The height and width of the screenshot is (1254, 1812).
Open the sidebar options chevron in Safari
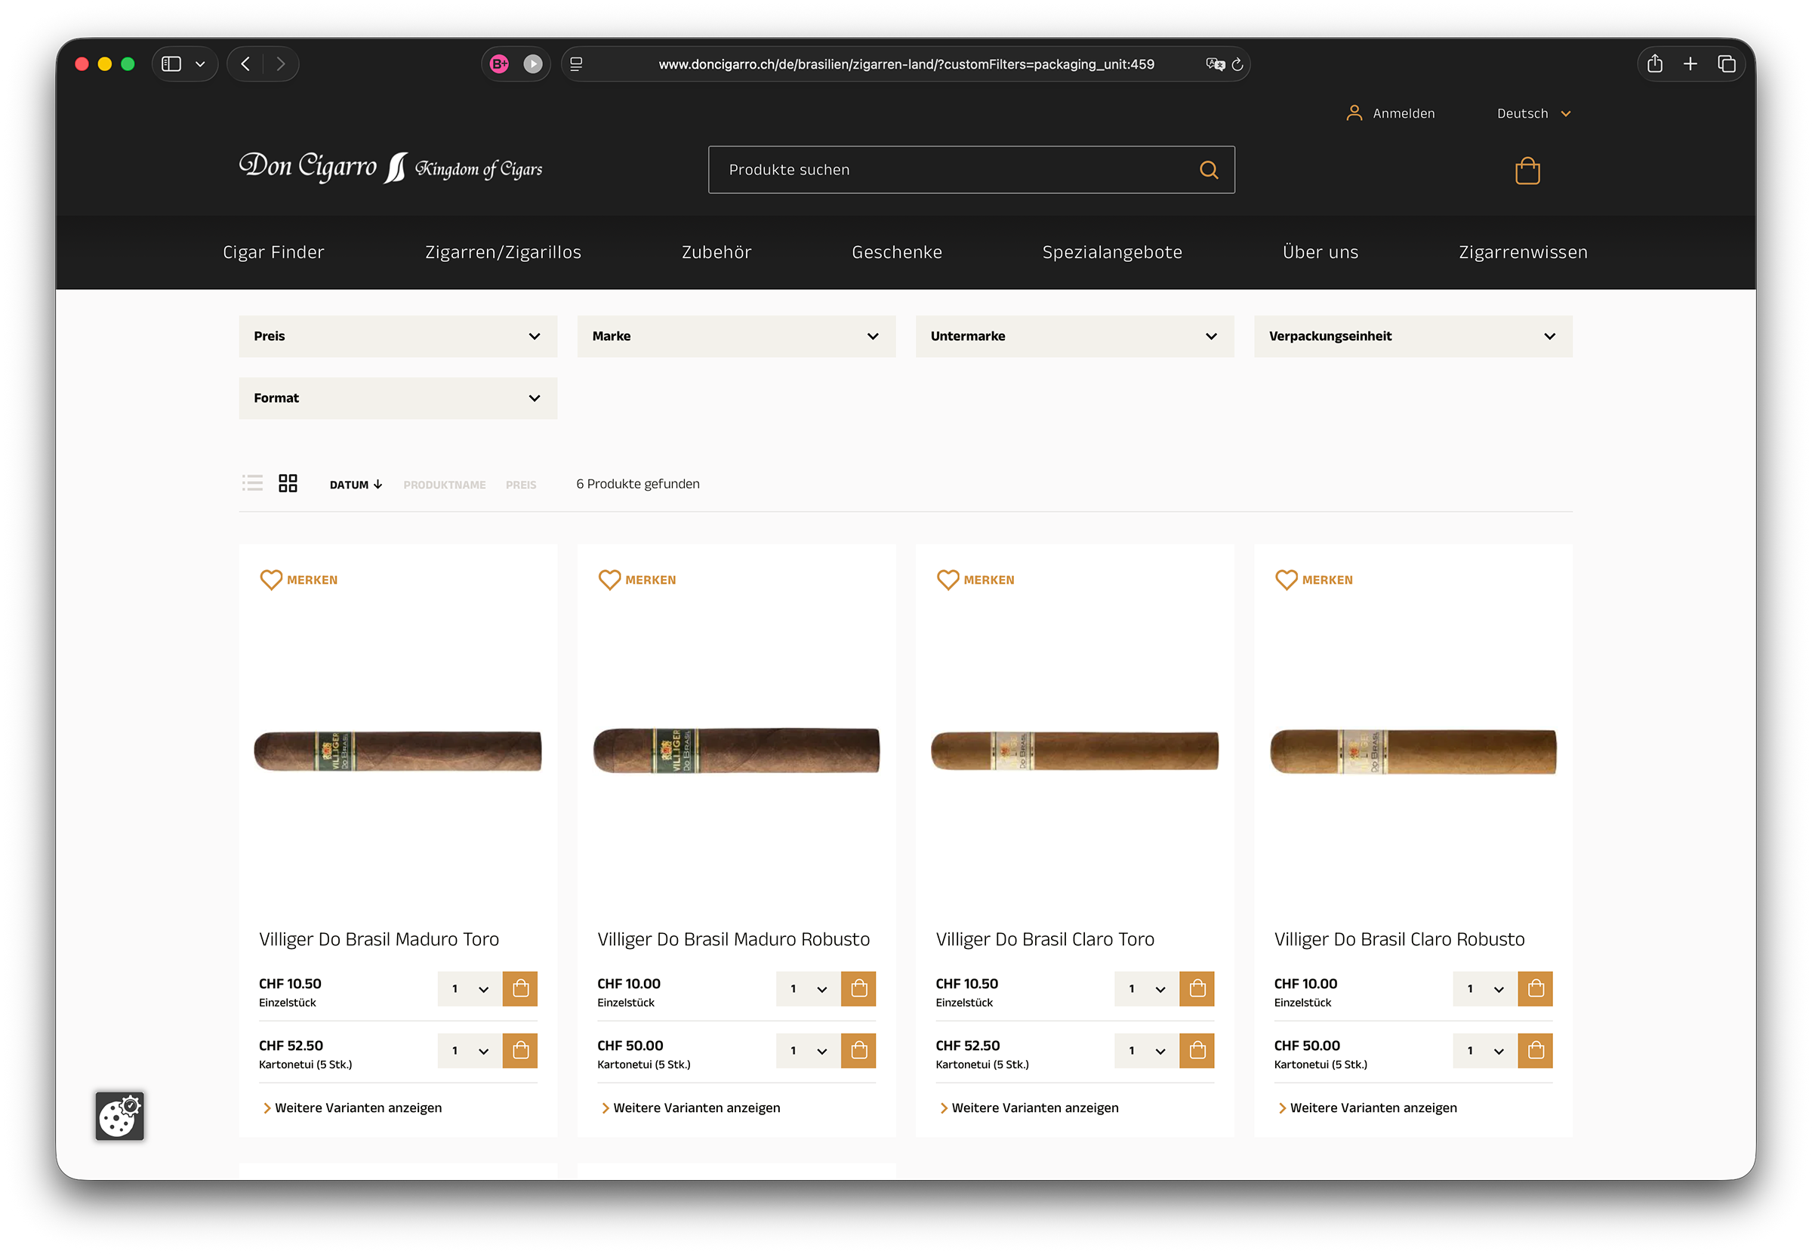click(200, 63)
